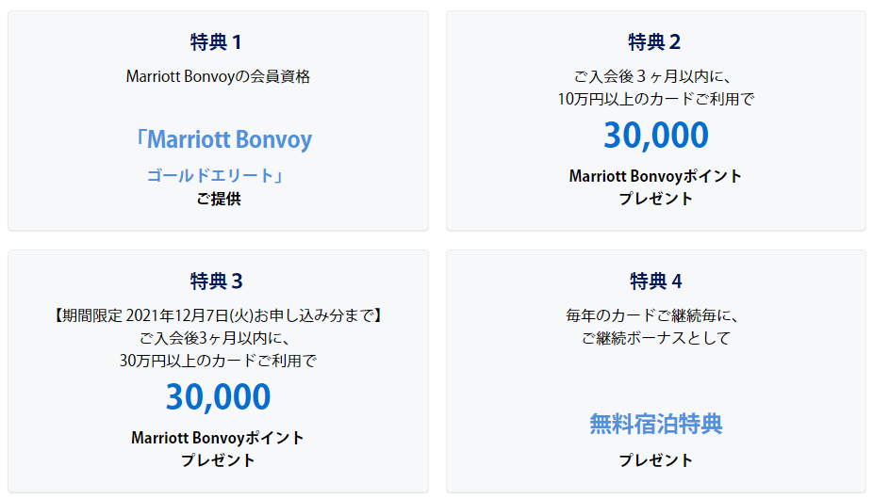Viewport: 873px width, 499px height.
Task: Click the 30,000 figure in 特典 3
Action: pyautogui.click(x=218, y=397)
